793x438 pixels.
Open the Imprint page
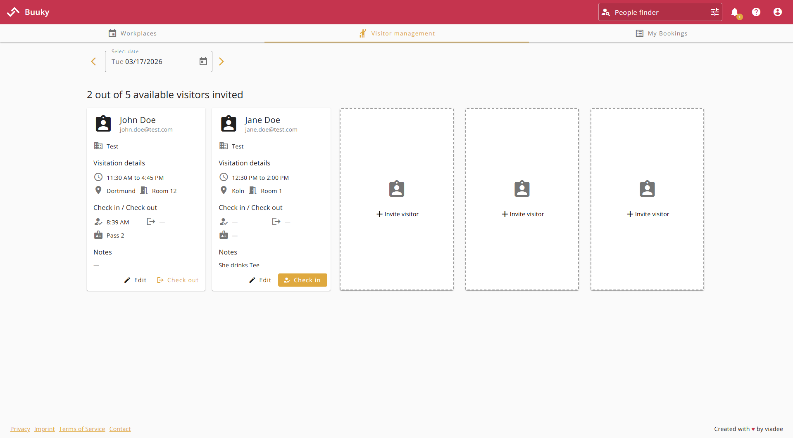click(44, 429)
